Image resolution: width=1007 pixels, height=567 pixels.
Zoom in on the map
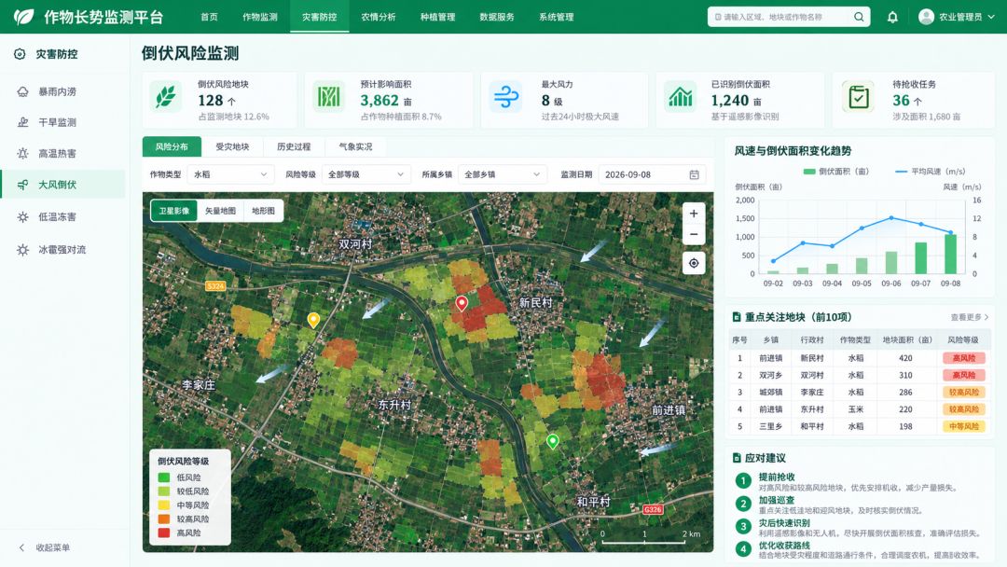694,214
